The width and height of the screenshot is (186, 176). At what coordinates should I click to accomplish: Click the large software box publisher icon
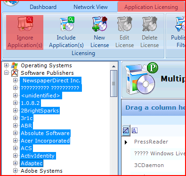pos(141,79)
